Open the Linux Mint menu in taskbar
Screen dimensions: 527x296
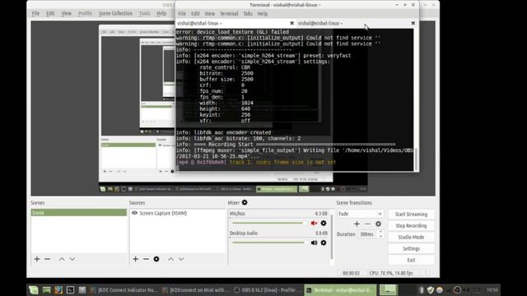pyautogui.click(x=33, y=290)
